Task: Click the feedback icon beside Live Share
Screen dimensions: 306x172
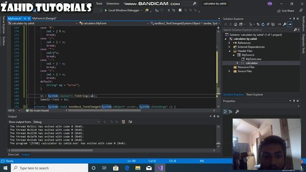Action: pyautogui.click(x=301, y=11)
